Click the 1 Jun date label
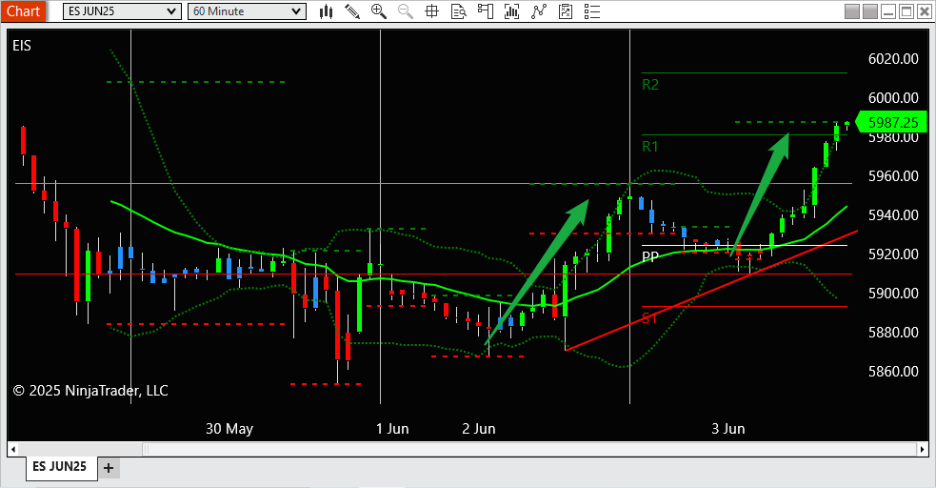 pyautogui.click(x=392, y=429)
